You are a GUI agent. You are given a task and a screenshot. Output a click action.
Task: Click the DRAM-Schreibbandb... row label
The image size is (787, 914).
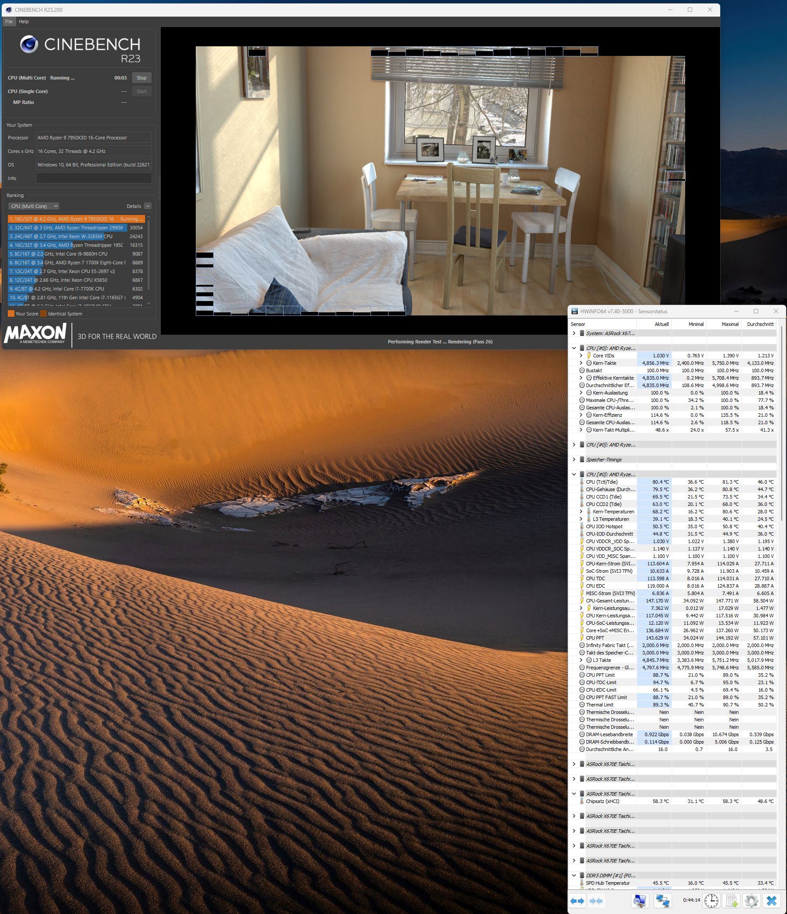[610, 742]
